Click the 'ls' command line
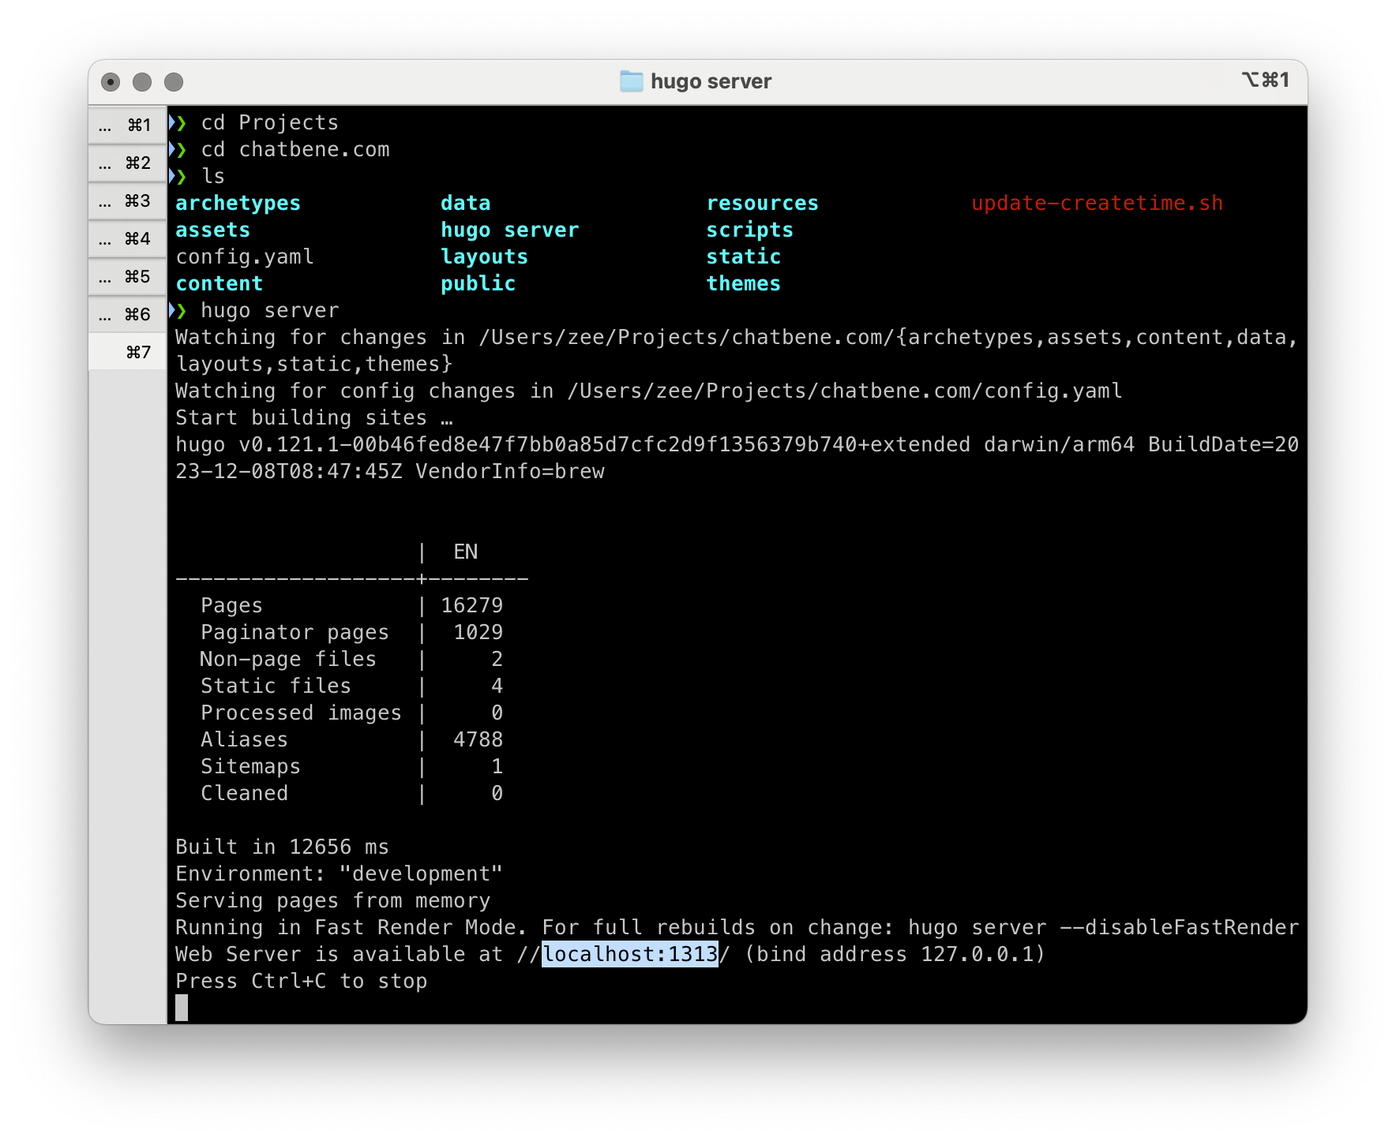This screenshot has height=1141, width=1396. 213,177
